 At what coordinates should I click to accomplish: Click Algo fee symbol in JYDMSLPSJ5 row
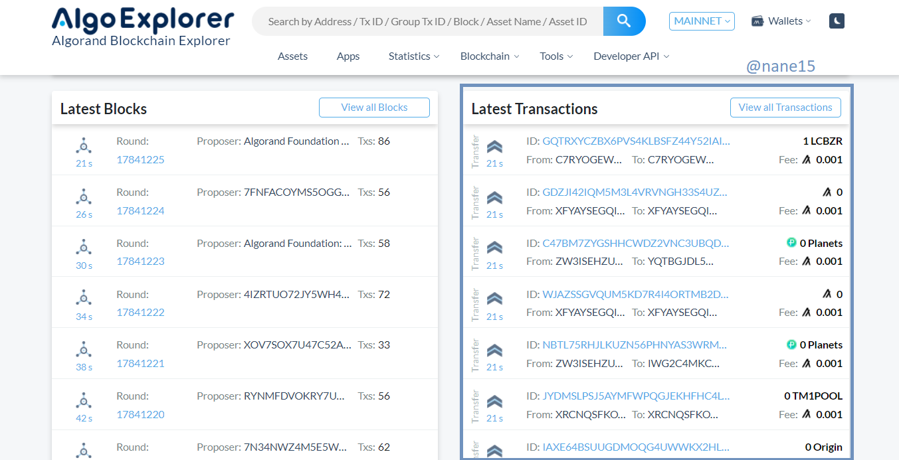pyautogui.click(x=807, y=414)
